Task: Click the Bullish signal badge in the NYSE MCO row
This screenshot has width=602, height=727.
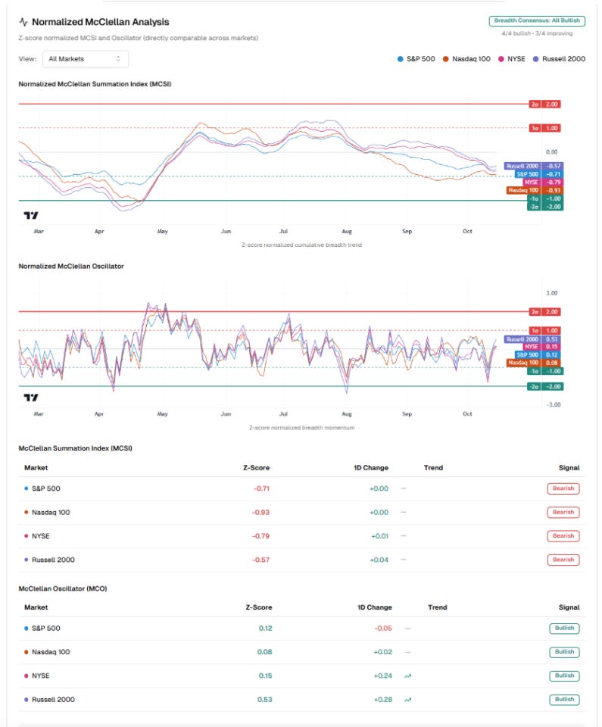Action: point(564,676)
